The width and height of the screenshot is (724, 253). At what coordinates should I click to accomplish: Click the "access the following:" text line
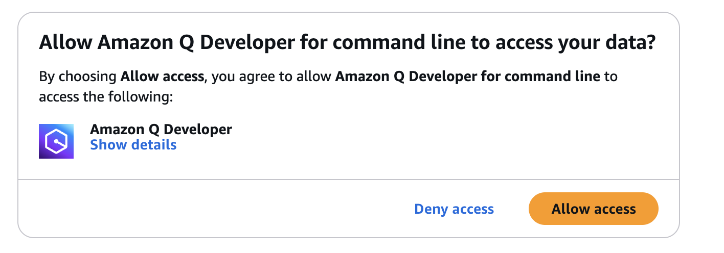107,97
